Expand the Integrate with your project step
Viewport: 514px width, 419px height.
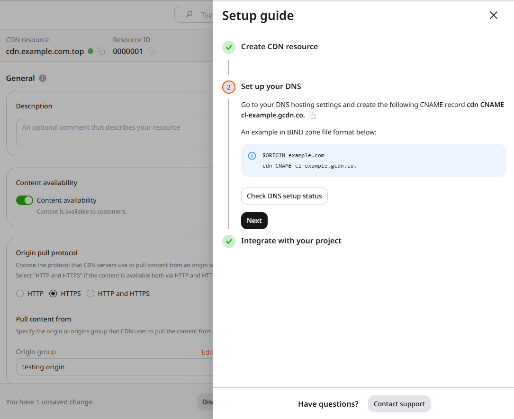click(x=291, y=241)
